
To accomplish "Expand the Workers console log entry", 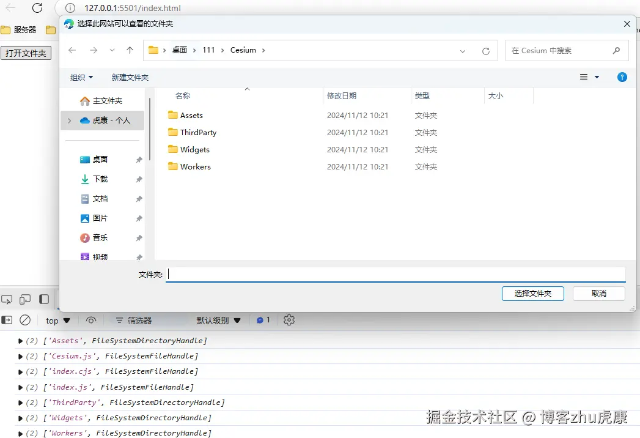I will click(20, 432).
